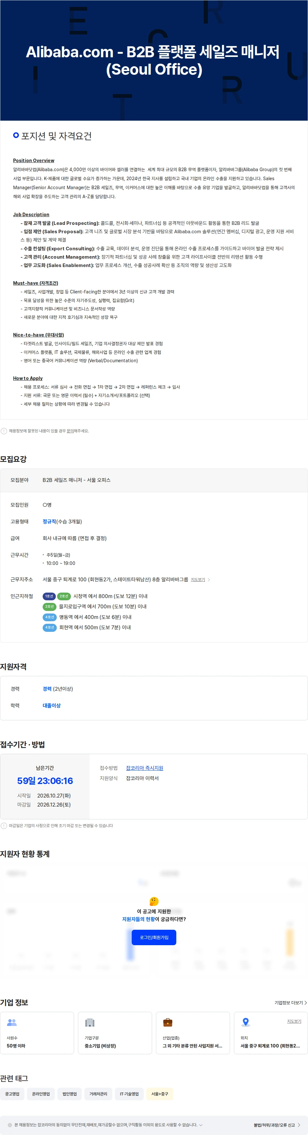308x1135 pixels.
Task: Click the 로그인/회원가입 button
Action: (x=154, y=937)
